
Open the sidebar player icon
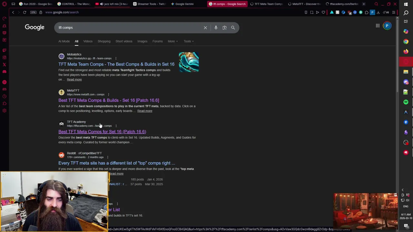4,82
